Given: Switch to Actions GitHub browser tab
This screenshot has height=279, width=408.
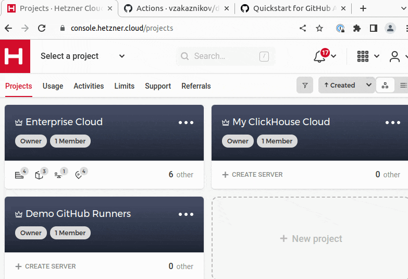Looking at the screenshot, I should coord(177,8).
